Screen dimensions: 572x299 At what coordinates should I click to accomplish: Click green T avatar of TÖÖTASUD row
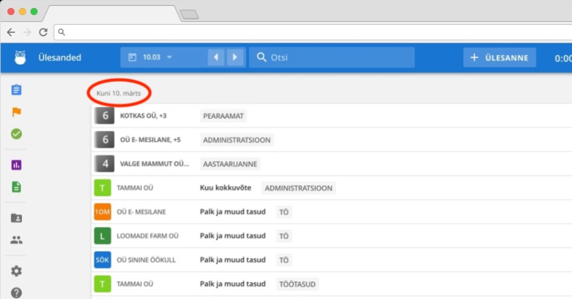point(102,284)
